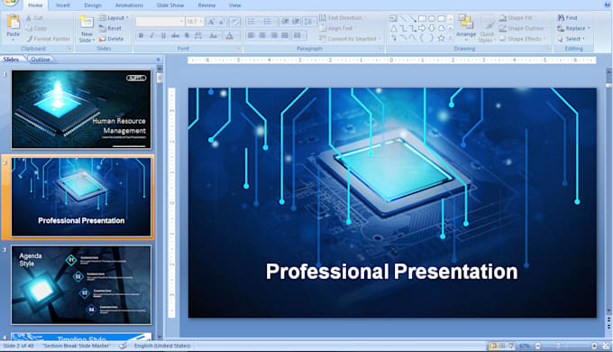Delete the current slide
The height and width of the screenshot is (352, 613).
[111, 39]
